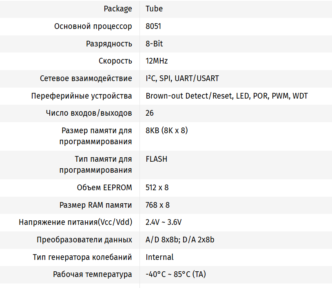
Task: Click the '2.4V ~ 3.6V' voltage value
Action: tap(164, 222)
